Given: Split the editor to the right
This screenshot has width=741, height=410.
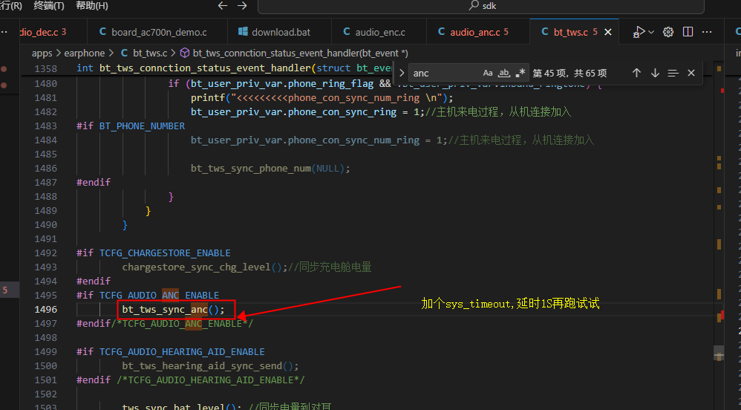Looking at the screenshot, I should coord(688,32).
